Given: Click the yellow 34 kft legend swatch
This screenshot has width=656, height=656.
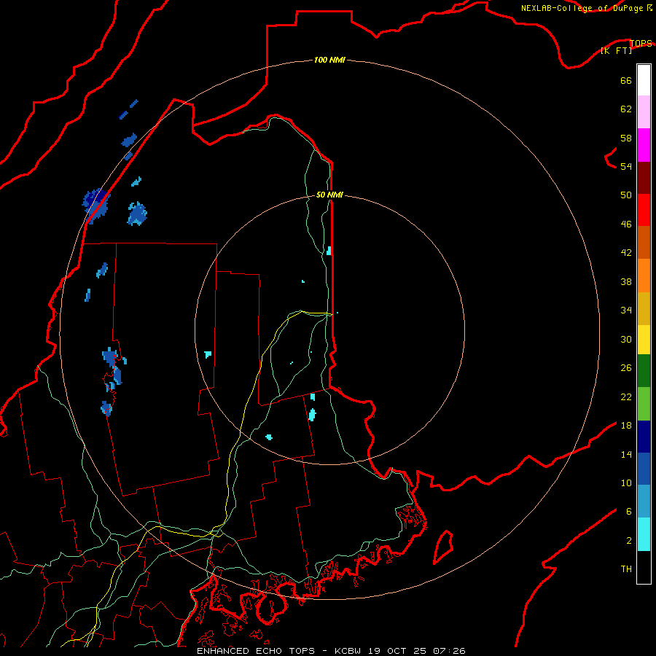Looking at the screenshot, I should pos(644,339).
